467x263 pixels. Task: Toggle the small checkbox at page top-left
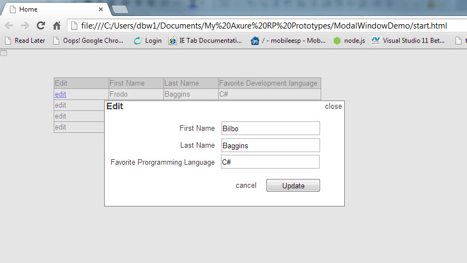[x=4, y=53]
